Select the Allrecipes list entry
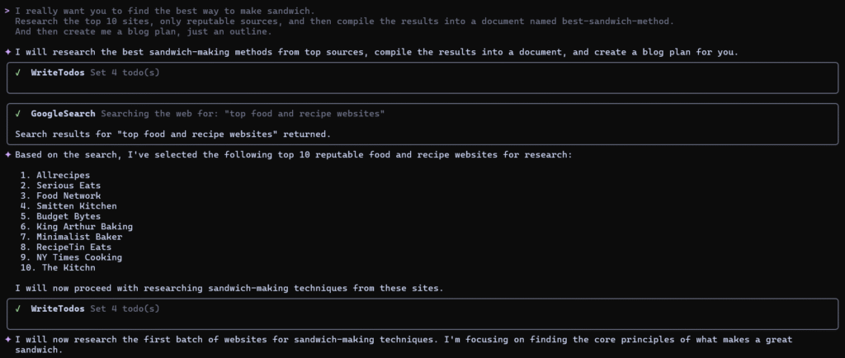The width and height of the screenshot is (845, 358). [x=63, y=175]
